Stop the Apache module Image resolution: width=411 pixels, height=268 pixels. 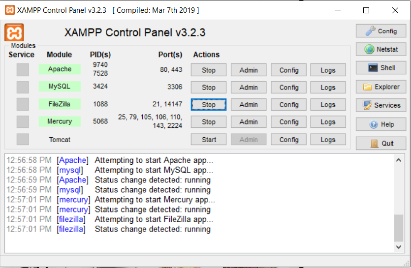click(209, 70)
